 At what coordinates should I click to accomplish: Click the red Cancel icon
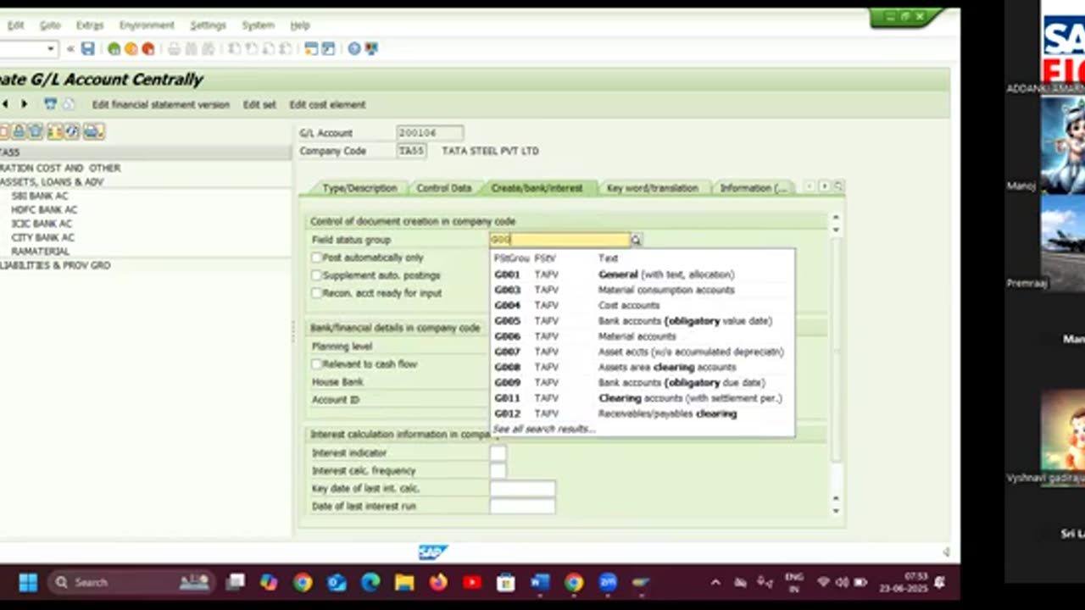148,49
